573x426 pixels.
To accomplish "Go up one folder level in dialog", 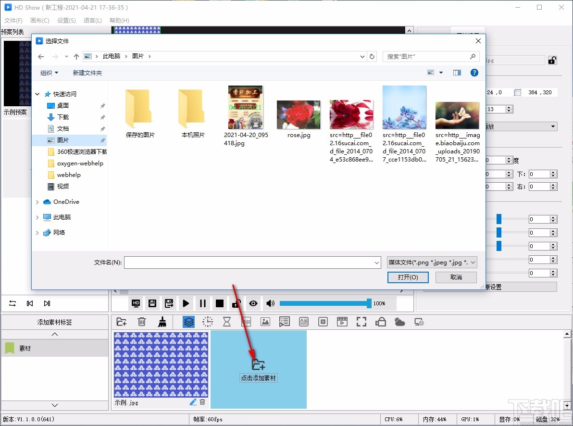I will (x=76, y=56).
